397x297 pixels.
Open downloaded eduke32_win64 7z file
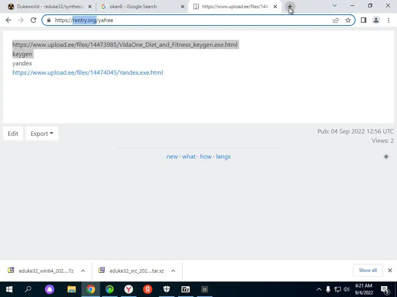click(40, 271)
